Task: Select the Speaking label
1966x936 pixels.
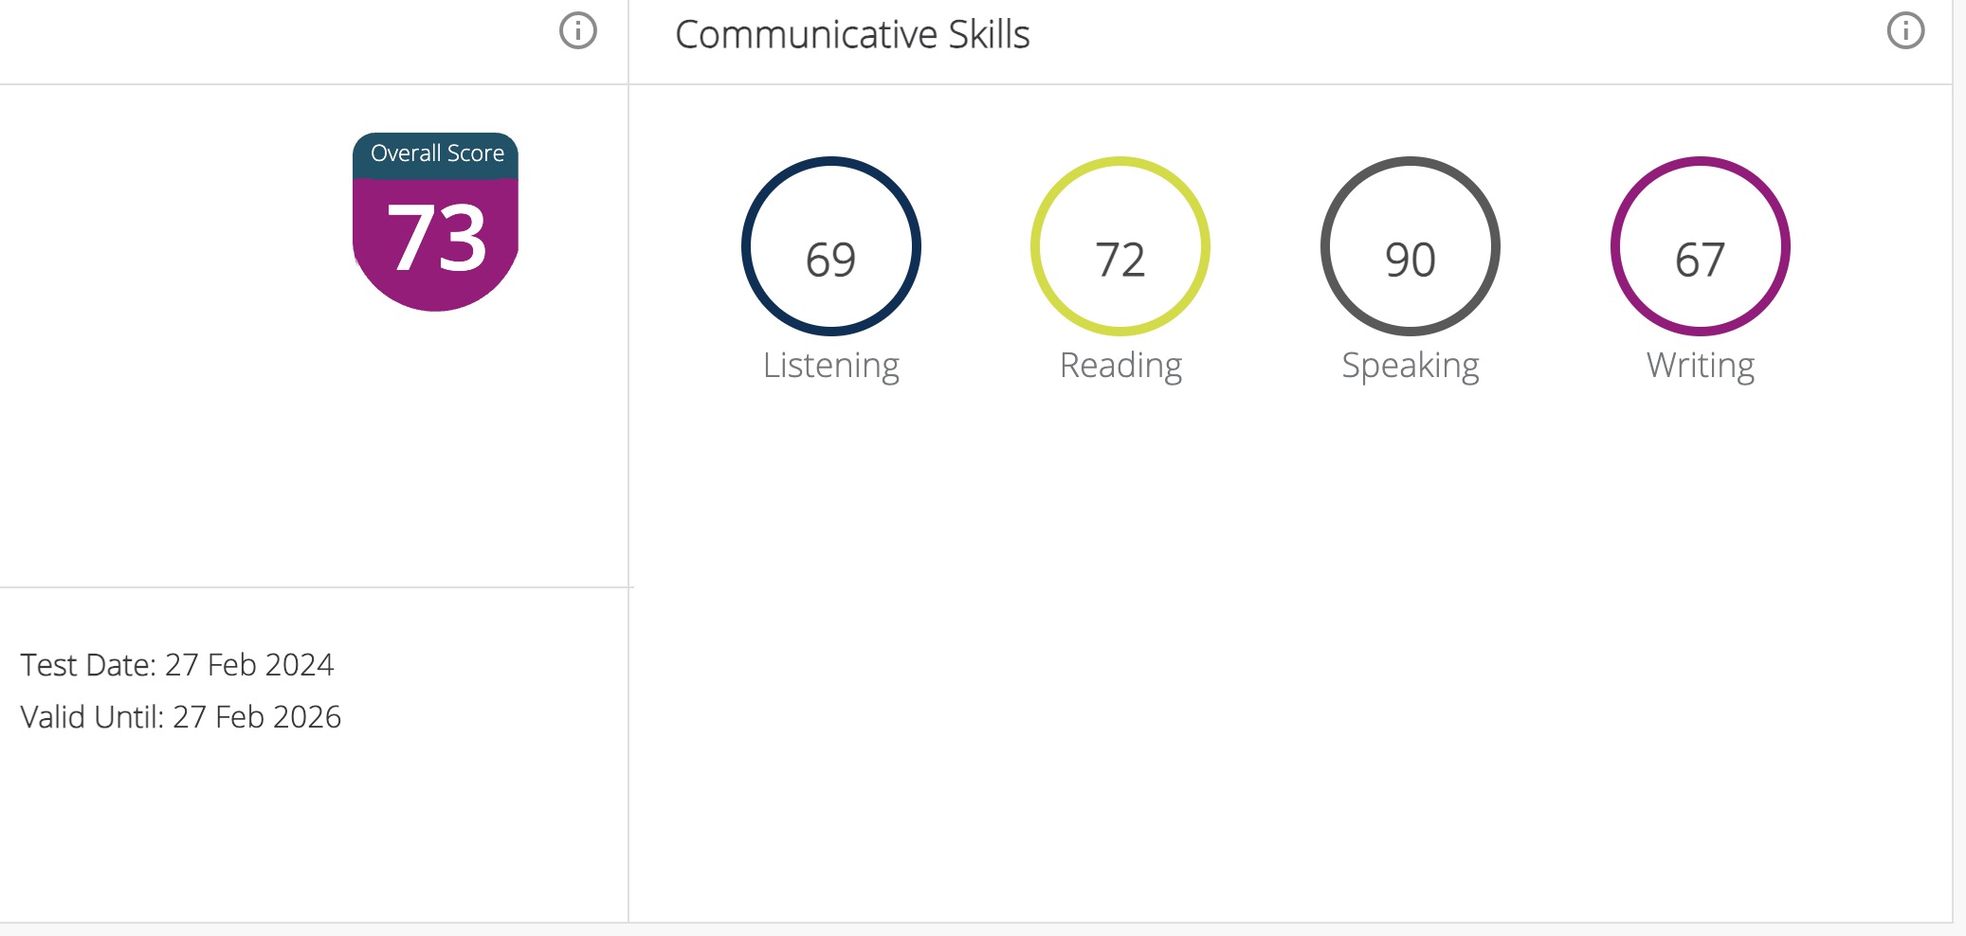Action: (x=1411, y=366)
